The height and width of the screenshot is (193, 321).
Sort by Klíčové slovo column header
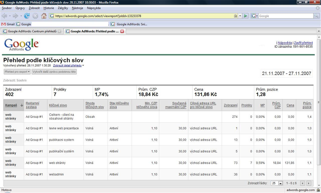58,105
